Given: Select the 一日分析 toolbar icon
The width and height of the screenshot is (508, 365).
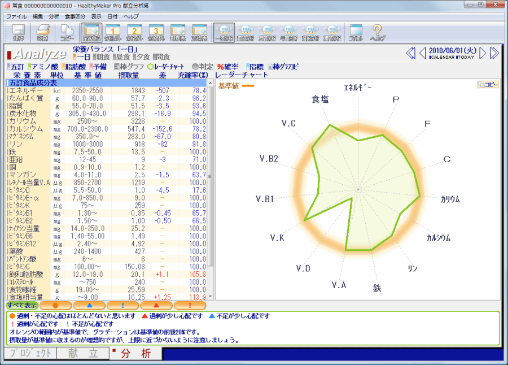Looking at the screenshot, I should [x=224, y=33].
